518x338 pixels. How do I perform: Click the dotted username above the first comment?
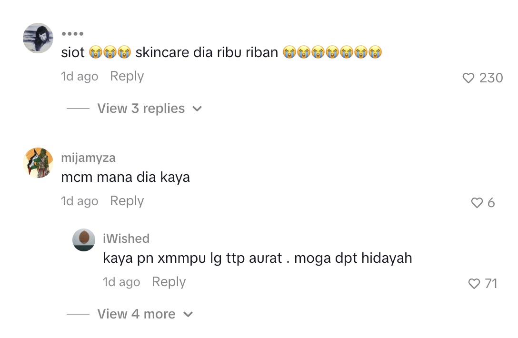pyautogui.click(x=72, y=34)
